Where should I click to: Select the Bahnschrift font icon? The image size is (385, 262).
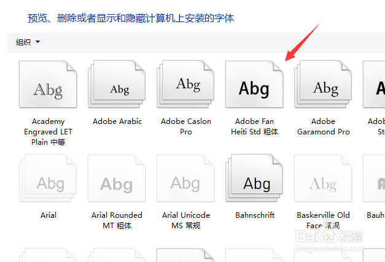point(254,178)
